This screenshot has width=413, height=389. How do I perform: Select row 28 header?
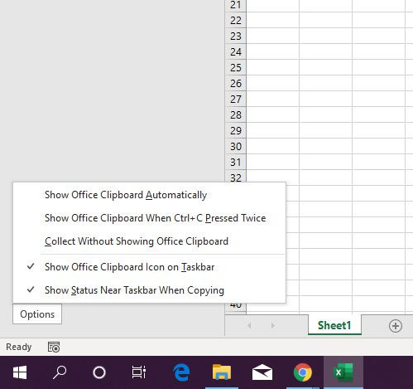[x=236, y=114]
